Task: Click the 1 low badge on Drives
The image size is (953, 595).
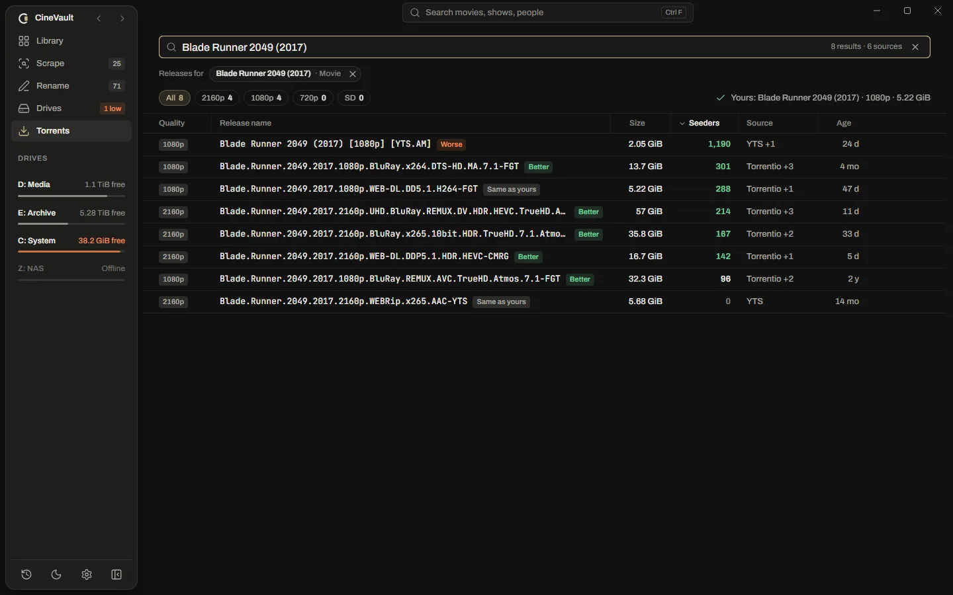Action: [113, 108]
